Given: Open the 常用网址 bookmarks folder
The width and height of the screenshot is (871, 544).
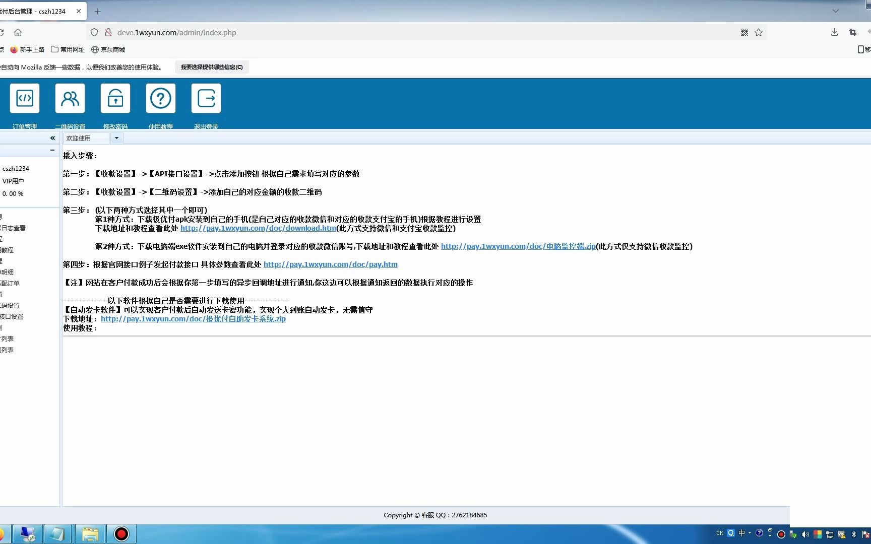Looking at the screenshot, I should point(68,49).
